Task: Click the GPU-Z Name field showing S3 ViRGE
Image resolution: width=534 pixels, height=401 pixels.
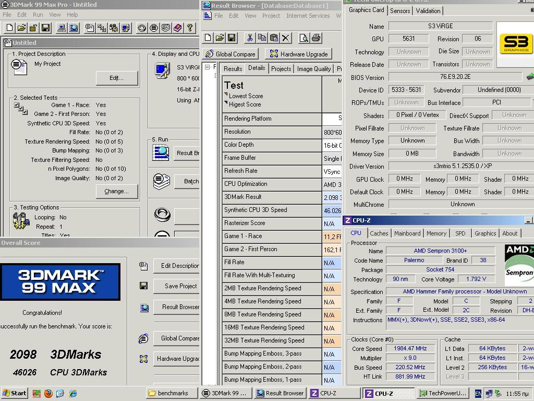Action: click(440, 26)
